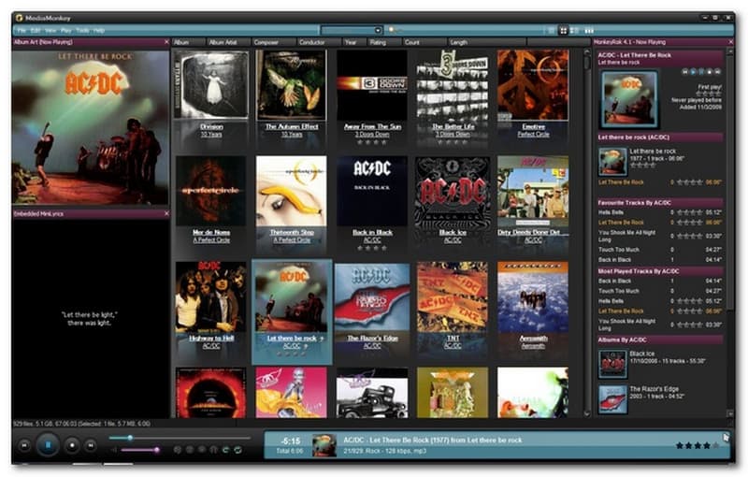Skip to next track in player bar
Viewport: 748px width, 477px height.
pyautogui.click(x=90, y=446)
